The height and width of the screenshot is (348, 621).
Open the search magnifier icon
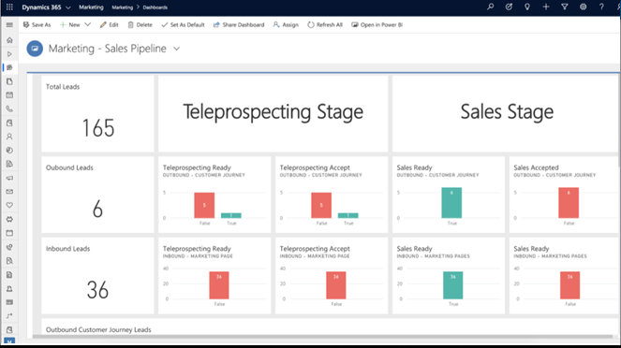(x=490, y=7)
